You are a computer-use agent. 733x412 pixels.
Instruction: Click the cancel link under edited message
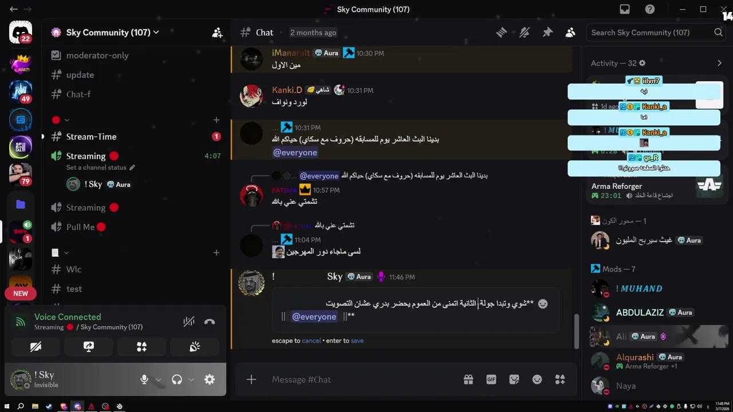coord(312,340)
